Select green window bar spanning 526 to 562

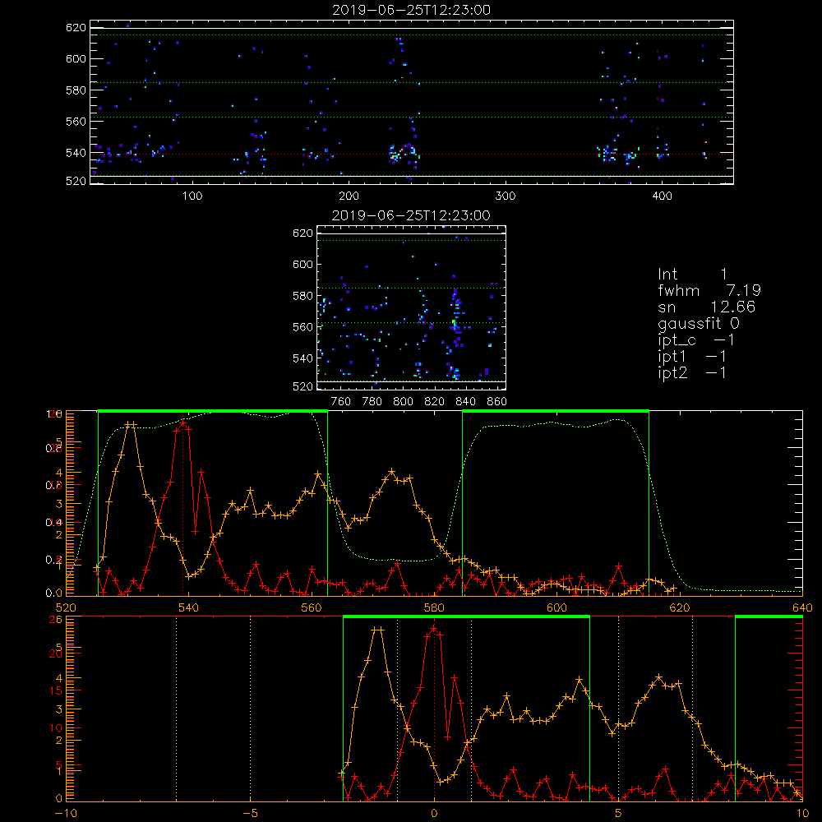pos(212,411)
